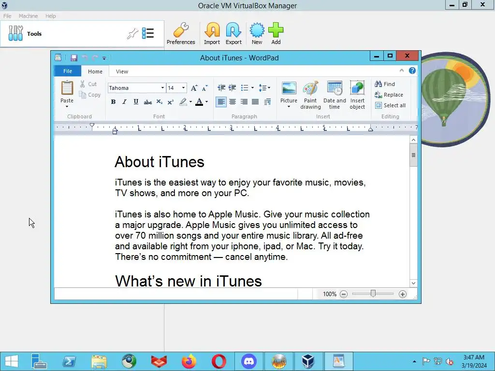Click the document vertical scrollbar thumb
495x371 pixels.
point(414,155)
